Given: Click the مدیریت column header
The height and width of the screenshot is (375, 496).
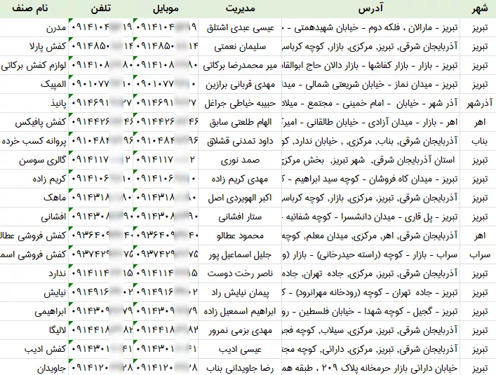Looking at the screenshot, I should tap(240, 9).
